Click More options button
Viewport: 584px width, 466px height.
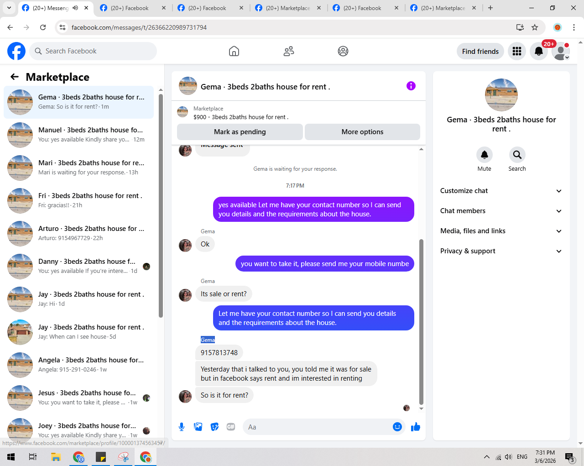coord(362,132)
